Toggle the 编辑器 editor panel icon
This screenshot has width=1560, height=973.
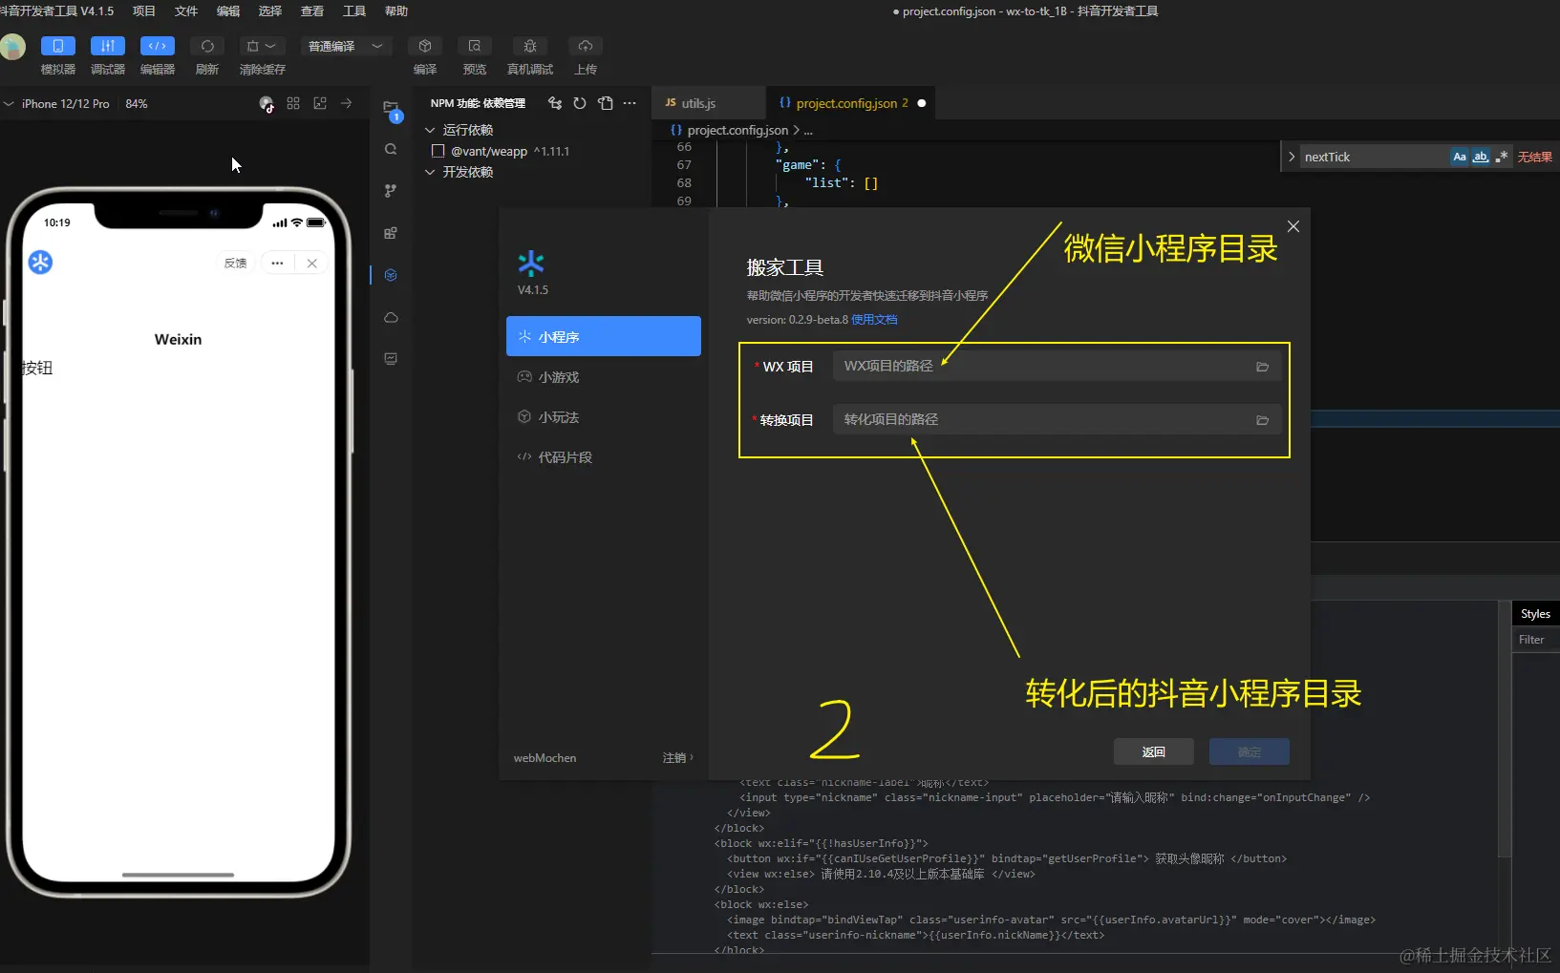(x=158, y=46)
